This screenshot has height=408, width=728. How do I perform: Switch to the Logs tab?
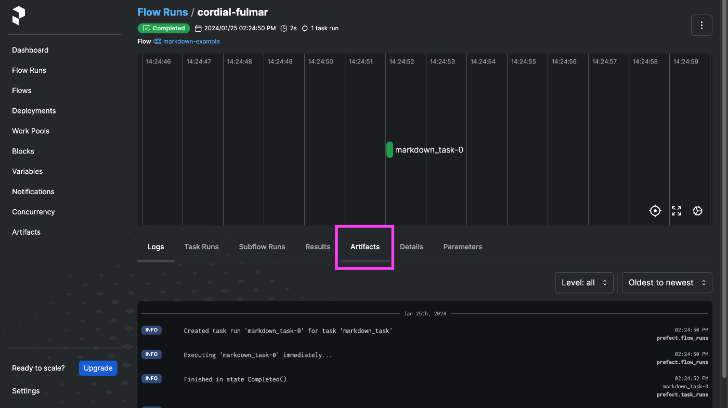coord(155,247)
